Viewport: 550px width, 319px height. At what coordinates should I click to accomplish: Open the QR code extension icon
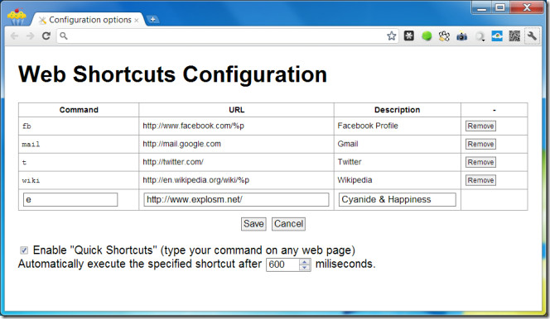pyautogui.click(x=514, y=36)
